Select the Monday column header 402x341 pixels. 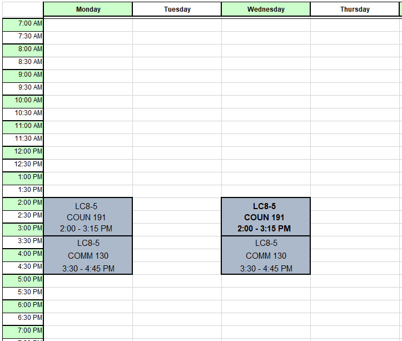[x=88, y=9]
